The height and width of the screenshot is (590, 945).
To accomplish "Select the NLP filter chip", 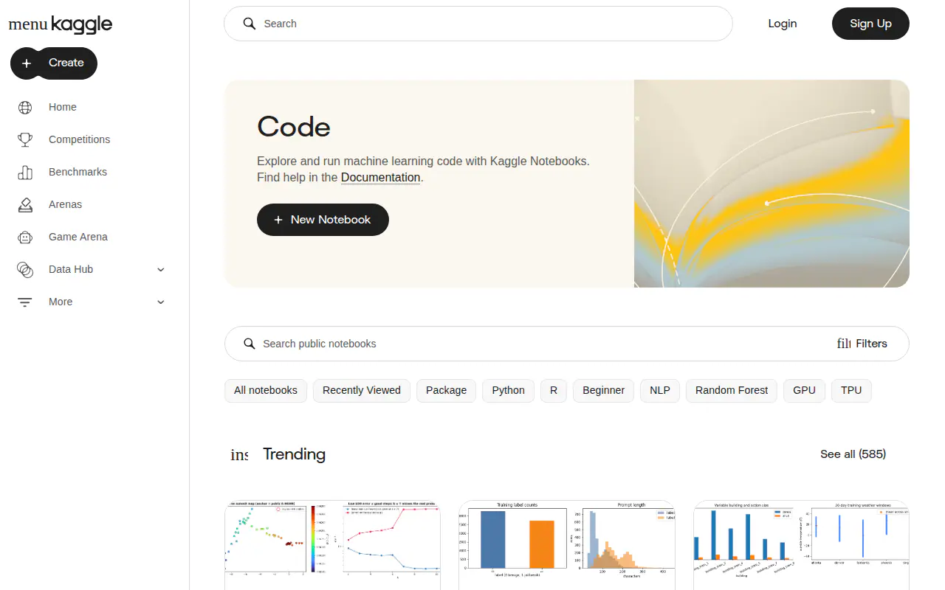I will [660, 390].
